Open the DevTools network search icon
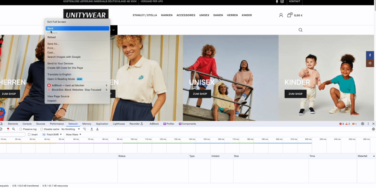The width and height of the screenshot is (376, 188). click(14, 129)
